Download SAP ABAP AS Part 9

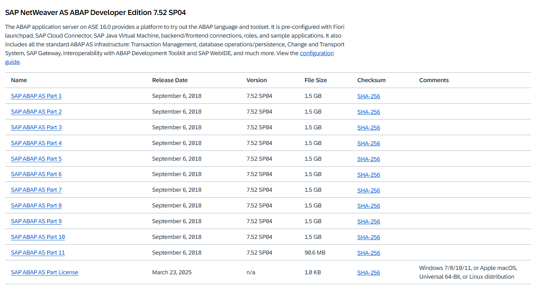tap(36, 221)
